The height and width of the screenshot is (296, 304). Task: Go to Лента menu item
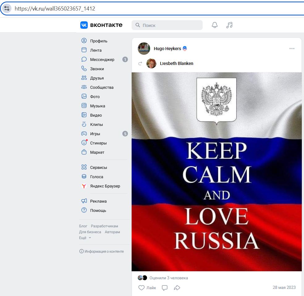pos(96,50)
